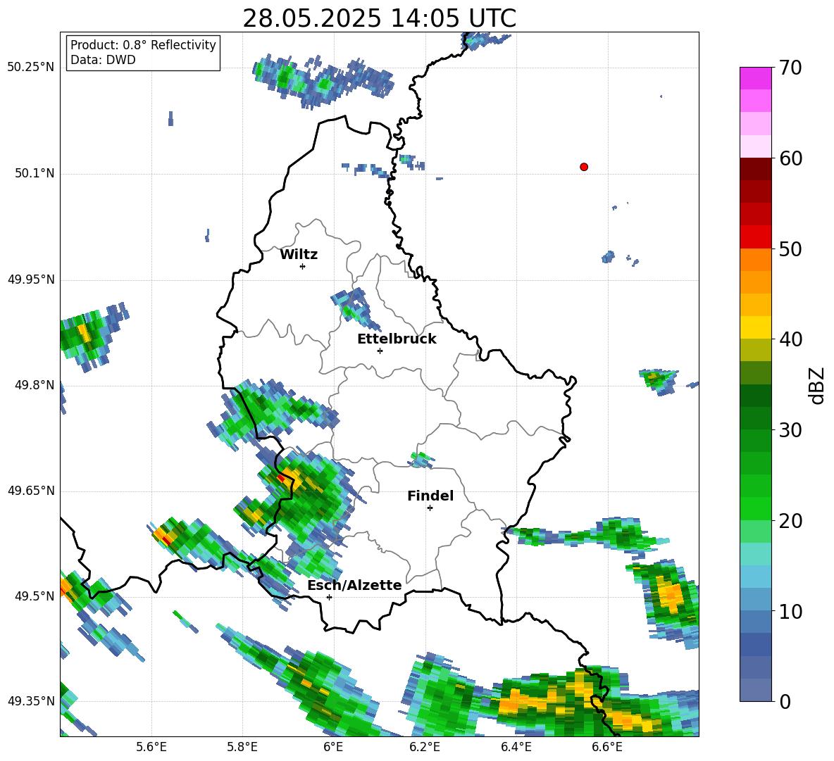Click the Findel cross marker
Screen dimensions: 834x761
(430, 508)
